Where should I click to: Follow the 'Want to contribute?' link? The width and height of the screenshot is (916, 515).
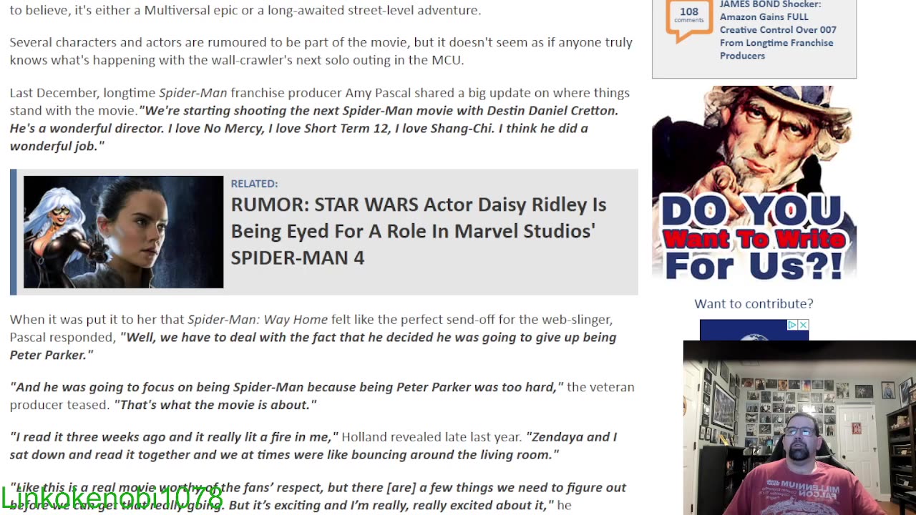pos(754,303)
